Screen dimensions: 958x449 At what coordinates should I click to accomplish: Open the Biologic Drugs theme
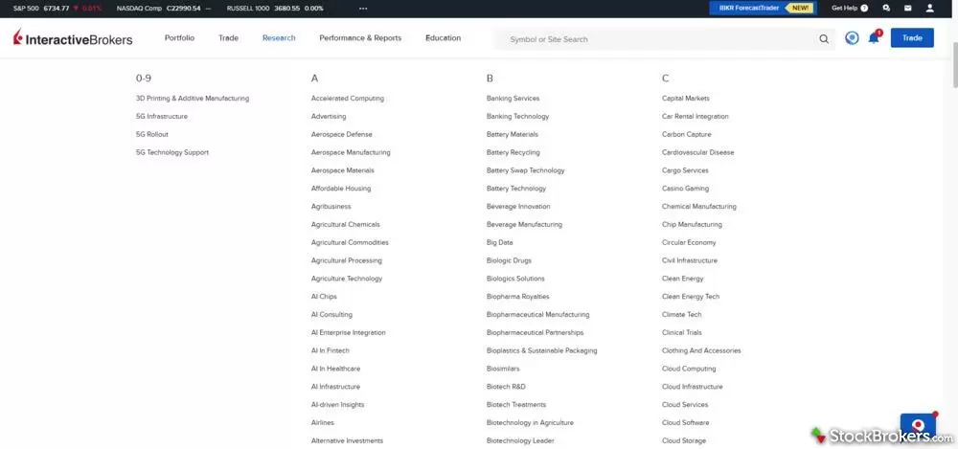[509, 260]
